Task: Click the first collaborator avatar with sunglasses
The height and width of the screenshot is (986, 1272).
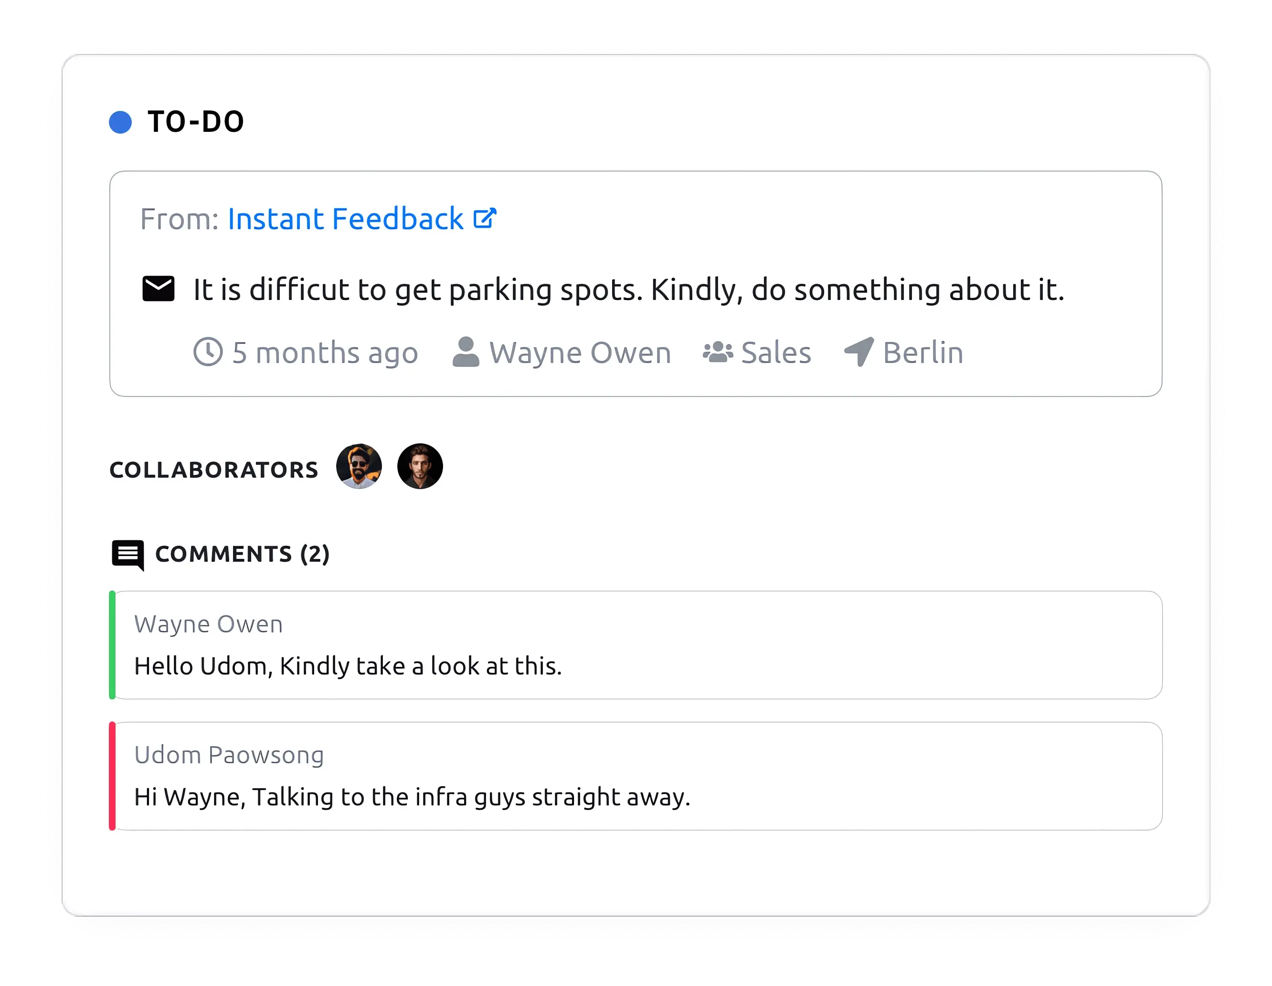Action: tap(359, 466)
